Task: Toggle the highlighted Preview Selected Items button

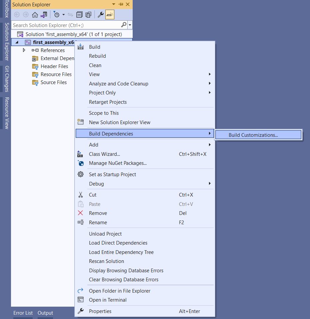Action: 110,15
